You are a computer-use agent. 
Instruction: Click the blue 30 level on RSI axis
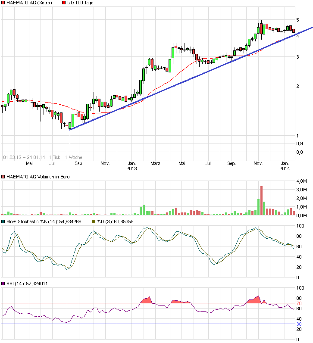[x=298, y=324]
